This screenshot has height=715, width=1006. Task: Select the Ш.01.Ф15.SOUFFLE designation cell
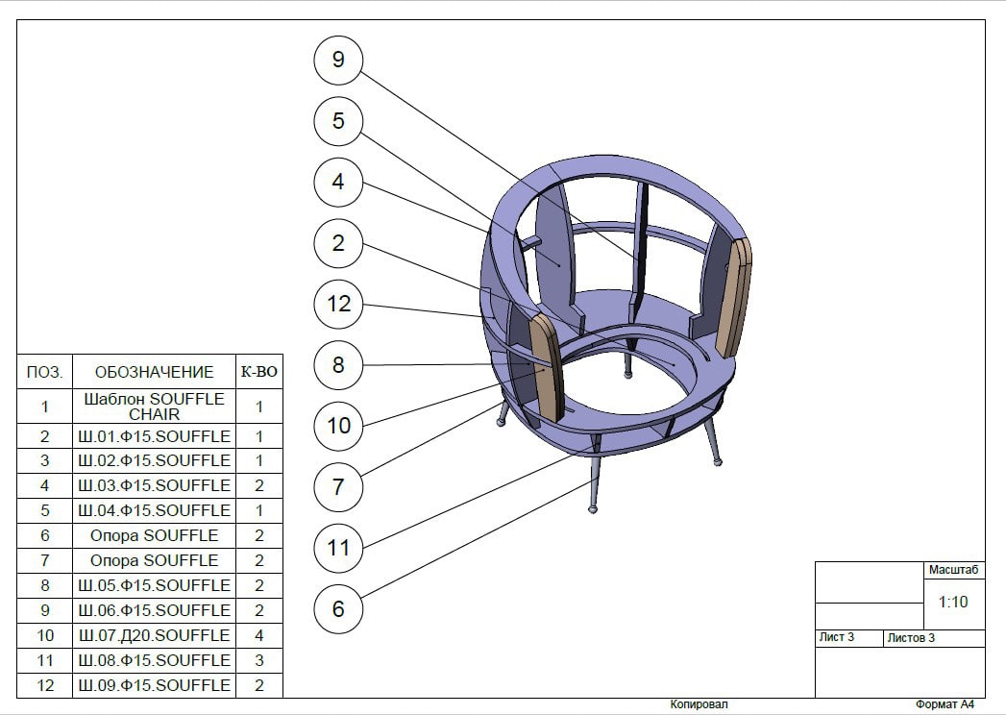154,436
